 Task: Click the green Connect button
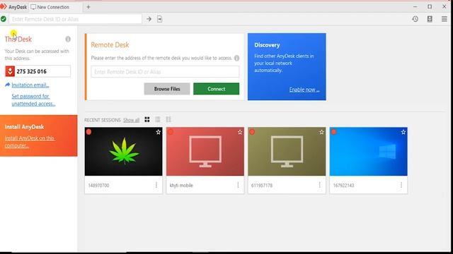coord(216,89)
